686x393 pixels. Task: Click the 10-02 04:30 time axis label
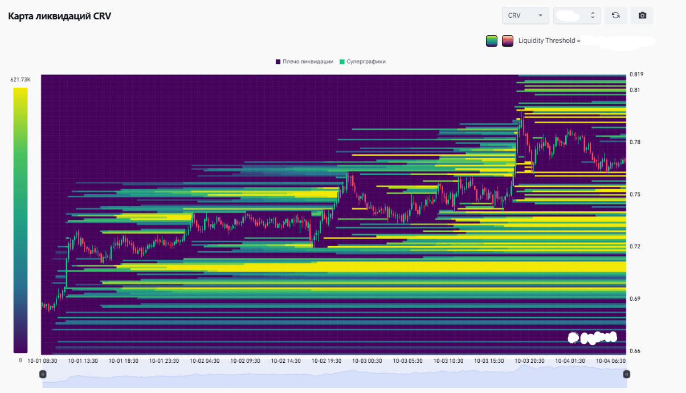205,361
